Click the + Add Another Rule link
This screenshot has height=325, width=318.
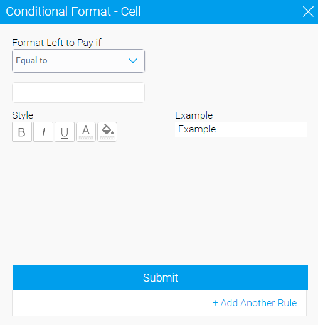255,303
